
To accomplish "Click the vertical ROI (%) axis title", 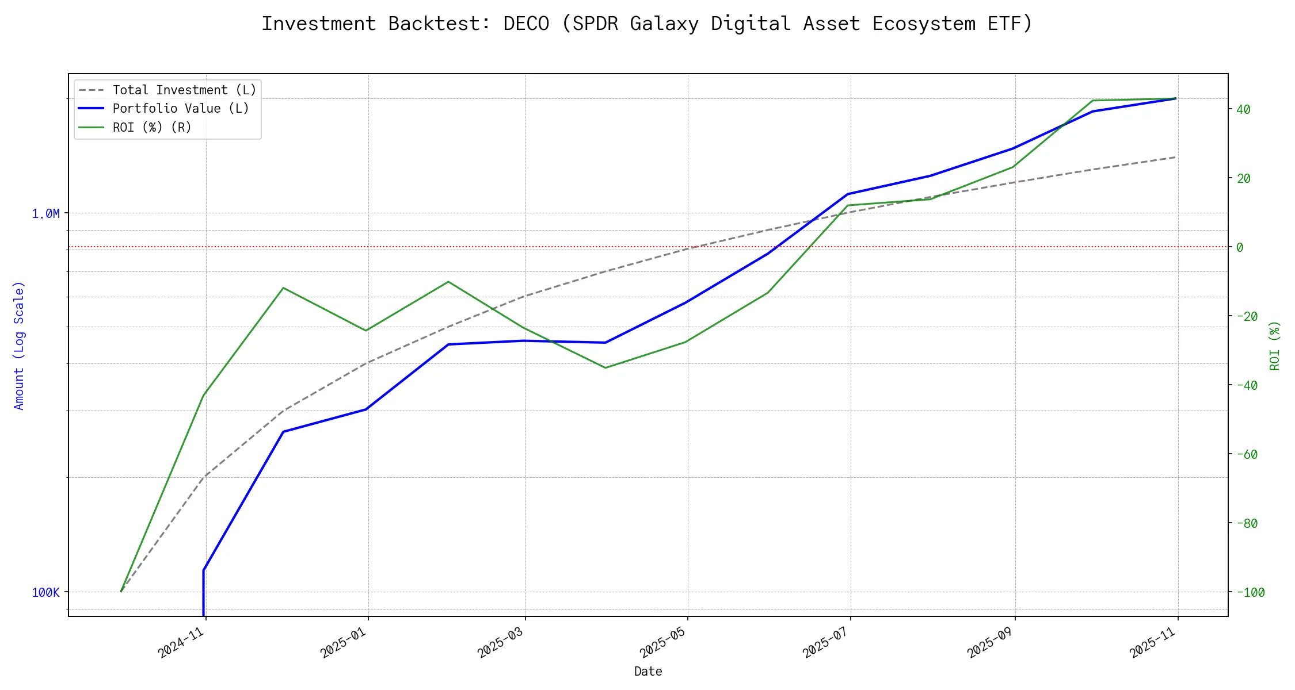I will click(x=1274, y=345).
